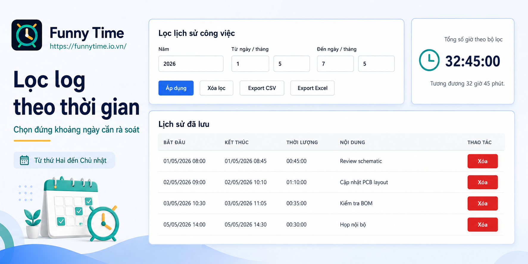Delete the Kiểm tra BOM entry
528x264 pixels.
(482, 203)
